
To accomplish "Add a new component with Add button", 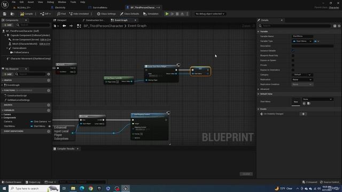I will click(x=7, y=25).
